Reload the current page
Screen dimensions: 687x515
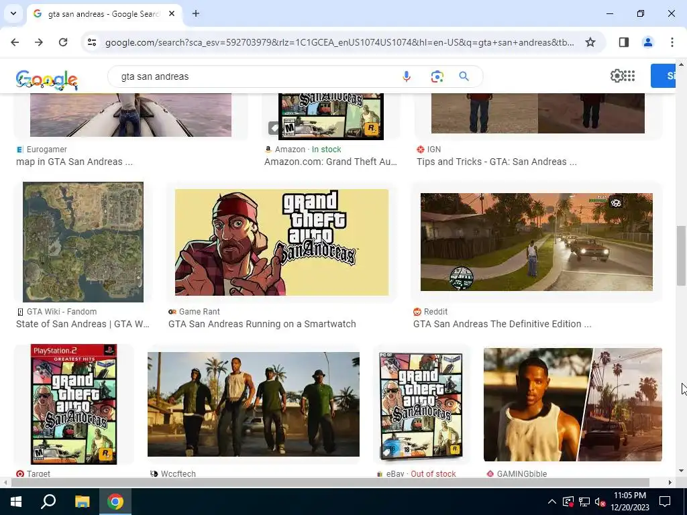(x=63, y=42)
